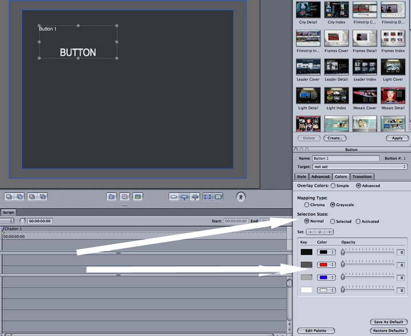
Task: Click the add slideshow icon in center toolbar
Action: 124,196
